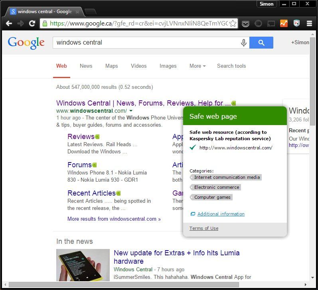Screen dimensions: 318x290
Task: Open Search tools
Action: coord(231,66)
